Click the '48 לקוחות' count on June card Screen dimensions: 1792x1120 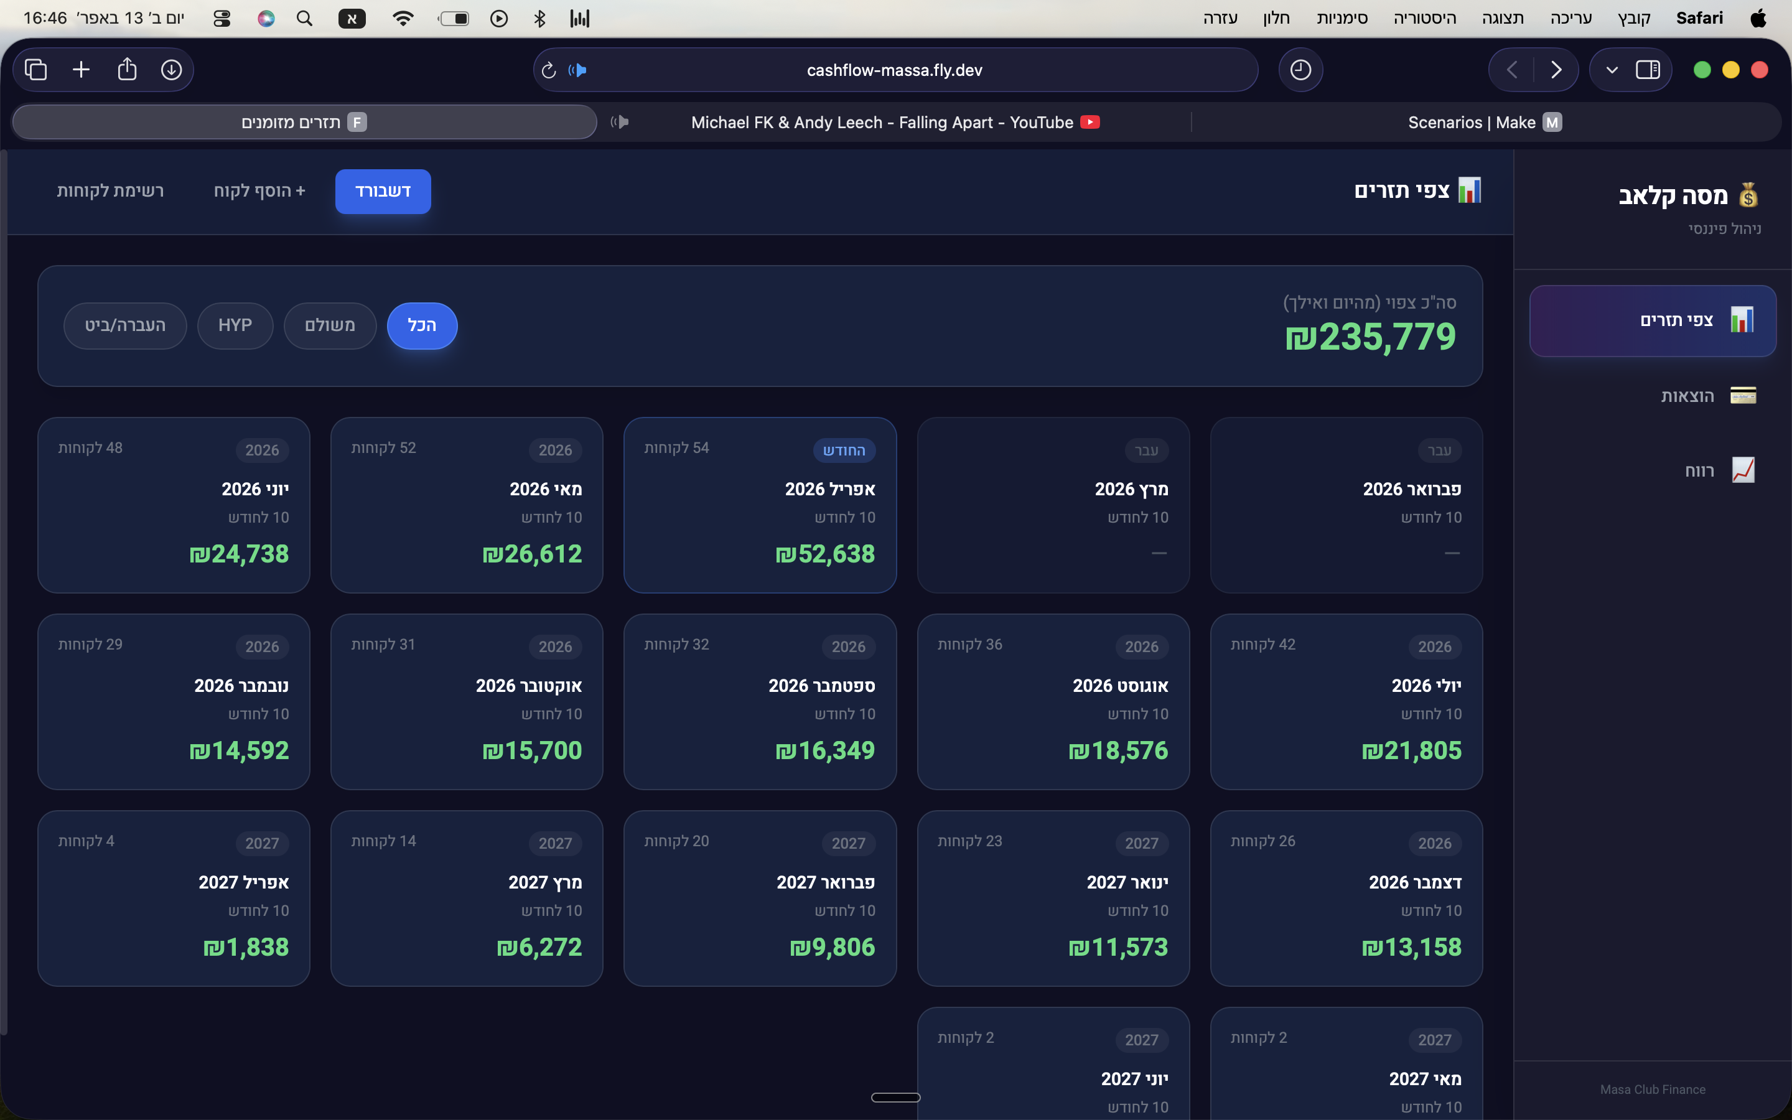(x=90, y=448)
